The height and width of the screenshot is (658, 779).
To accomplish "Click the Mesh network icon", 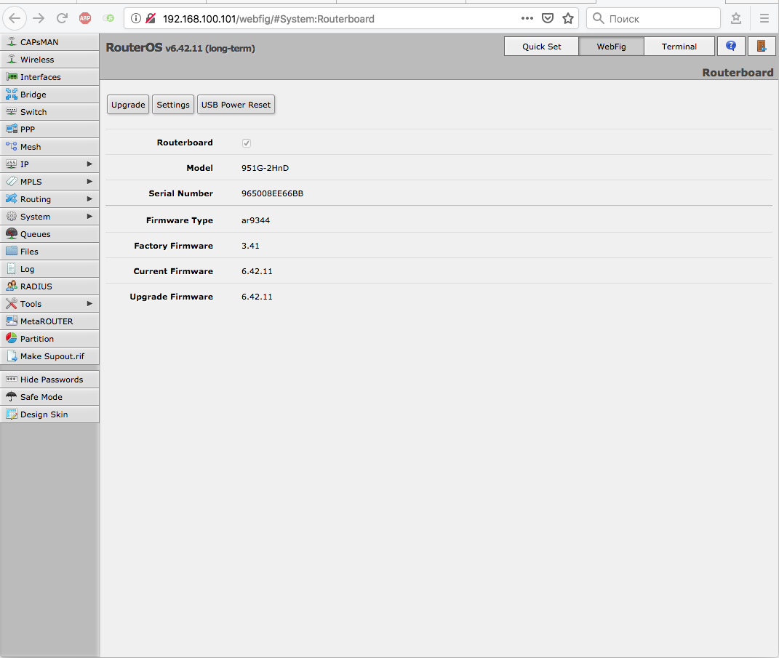I will [x=11, y=146].
